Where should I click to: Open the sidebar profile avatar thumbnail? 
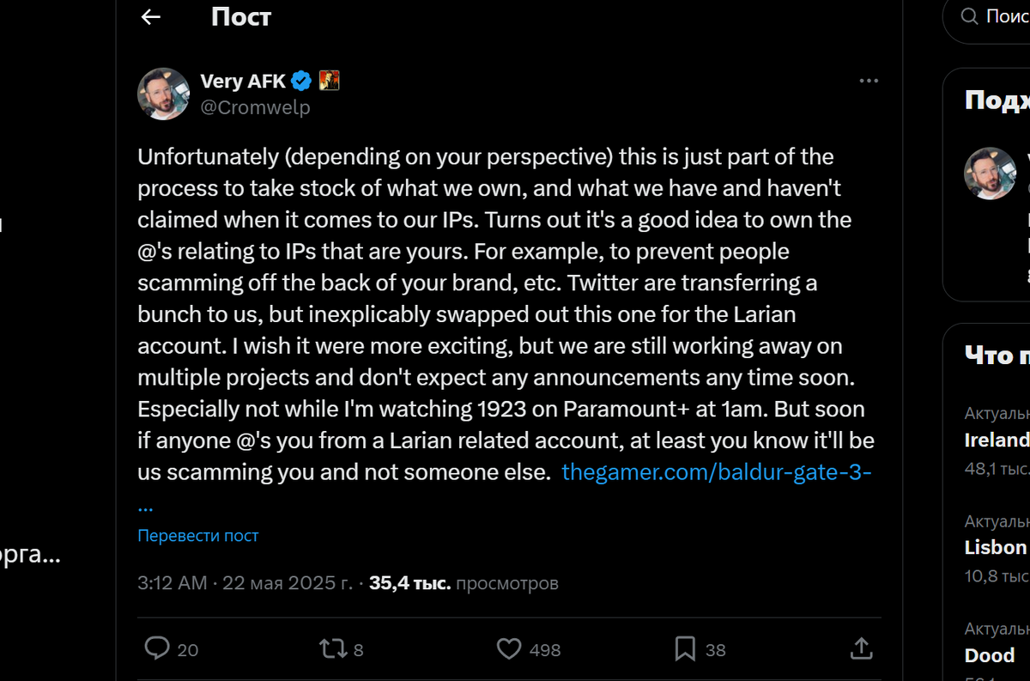pyautogui.click(x=991, y=173)
